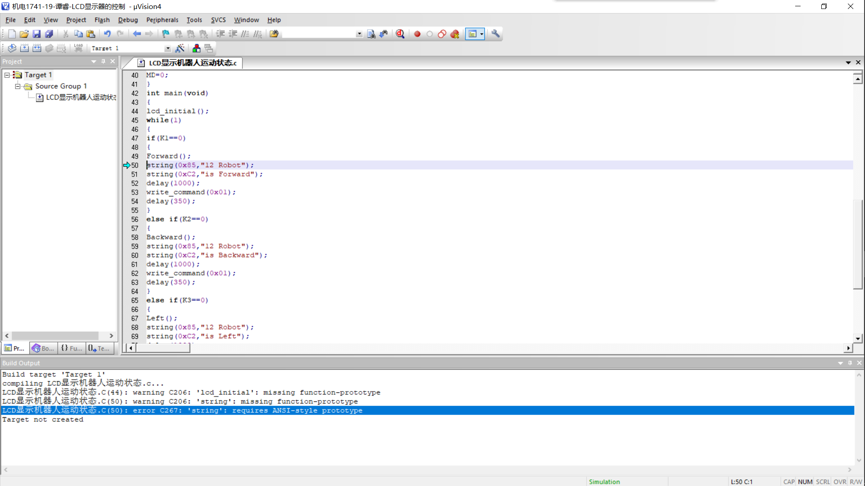This screenshot has height=486, width=865.
Task: Open the Debug menu
Action: coord(128,20)
